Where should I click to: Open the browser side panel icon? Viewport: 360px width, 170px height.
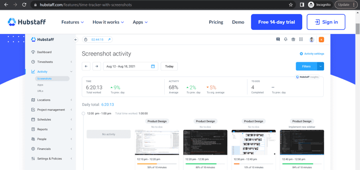(302, 5)
